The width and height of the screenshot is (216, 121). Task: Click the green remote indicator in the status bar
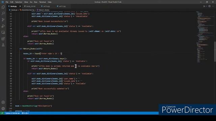click(x=2, y=113)
